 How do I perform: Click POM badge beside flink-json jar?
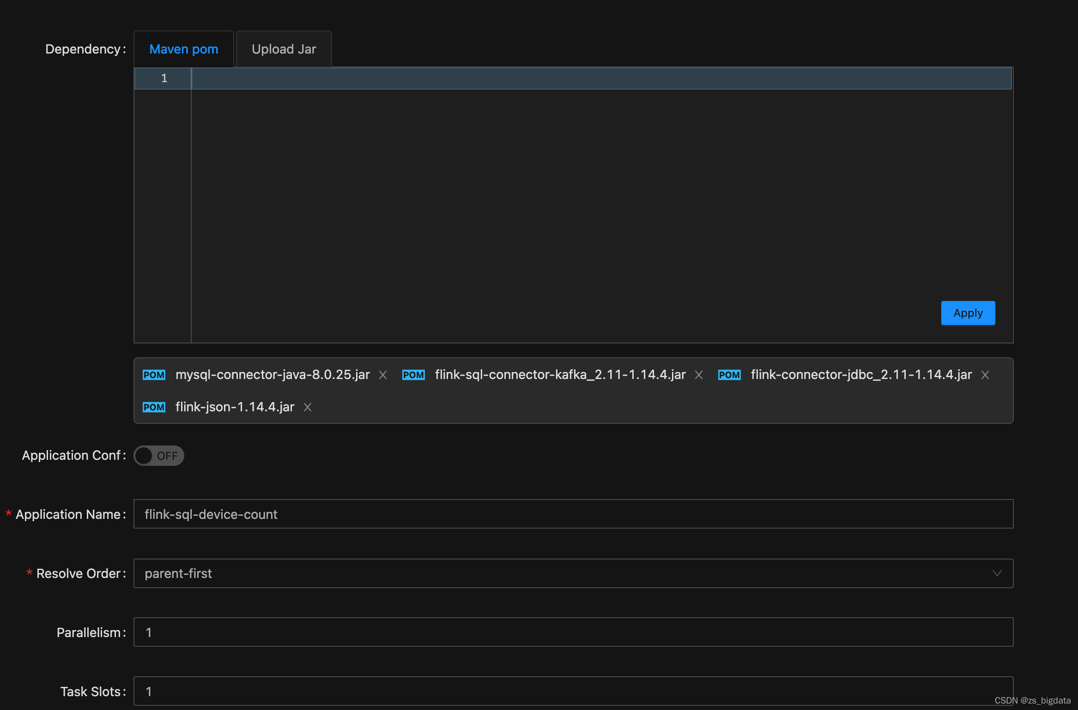(x=154, y=407)
